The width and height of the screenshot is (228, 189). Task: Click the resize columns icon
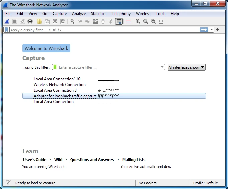point(161,21)
